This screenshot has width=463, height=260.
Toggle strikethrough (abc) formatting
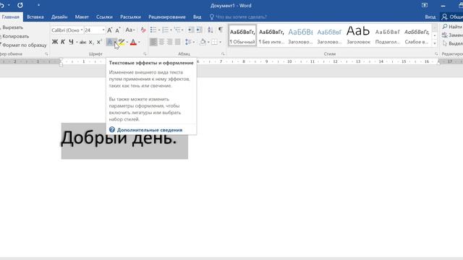[x=83, y=42]
